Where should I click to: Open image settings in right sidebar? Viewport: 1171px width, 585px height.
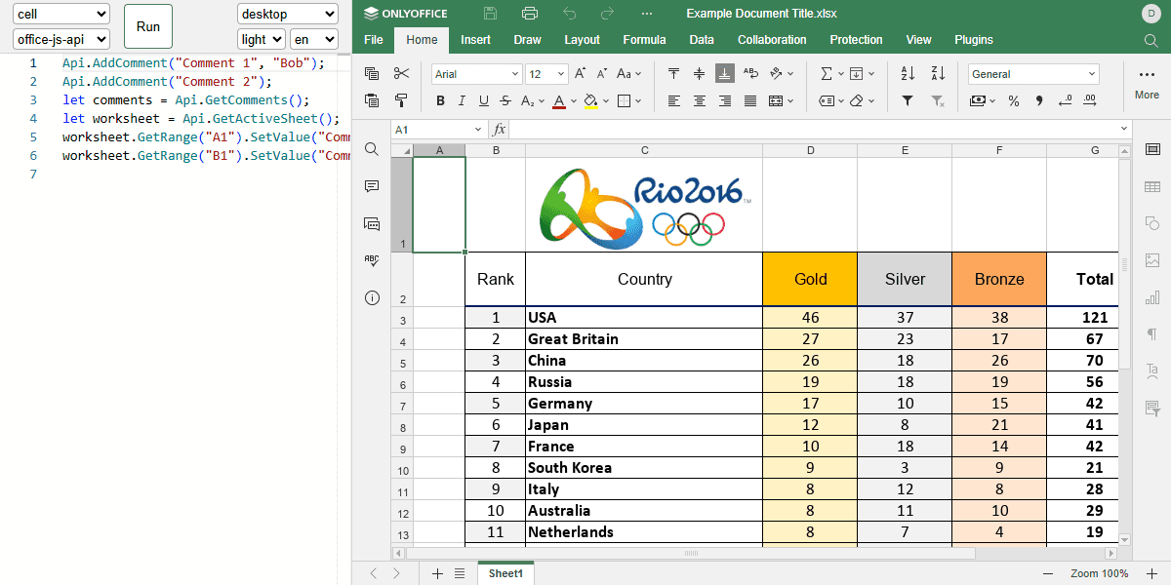(x=1152, y=260)
